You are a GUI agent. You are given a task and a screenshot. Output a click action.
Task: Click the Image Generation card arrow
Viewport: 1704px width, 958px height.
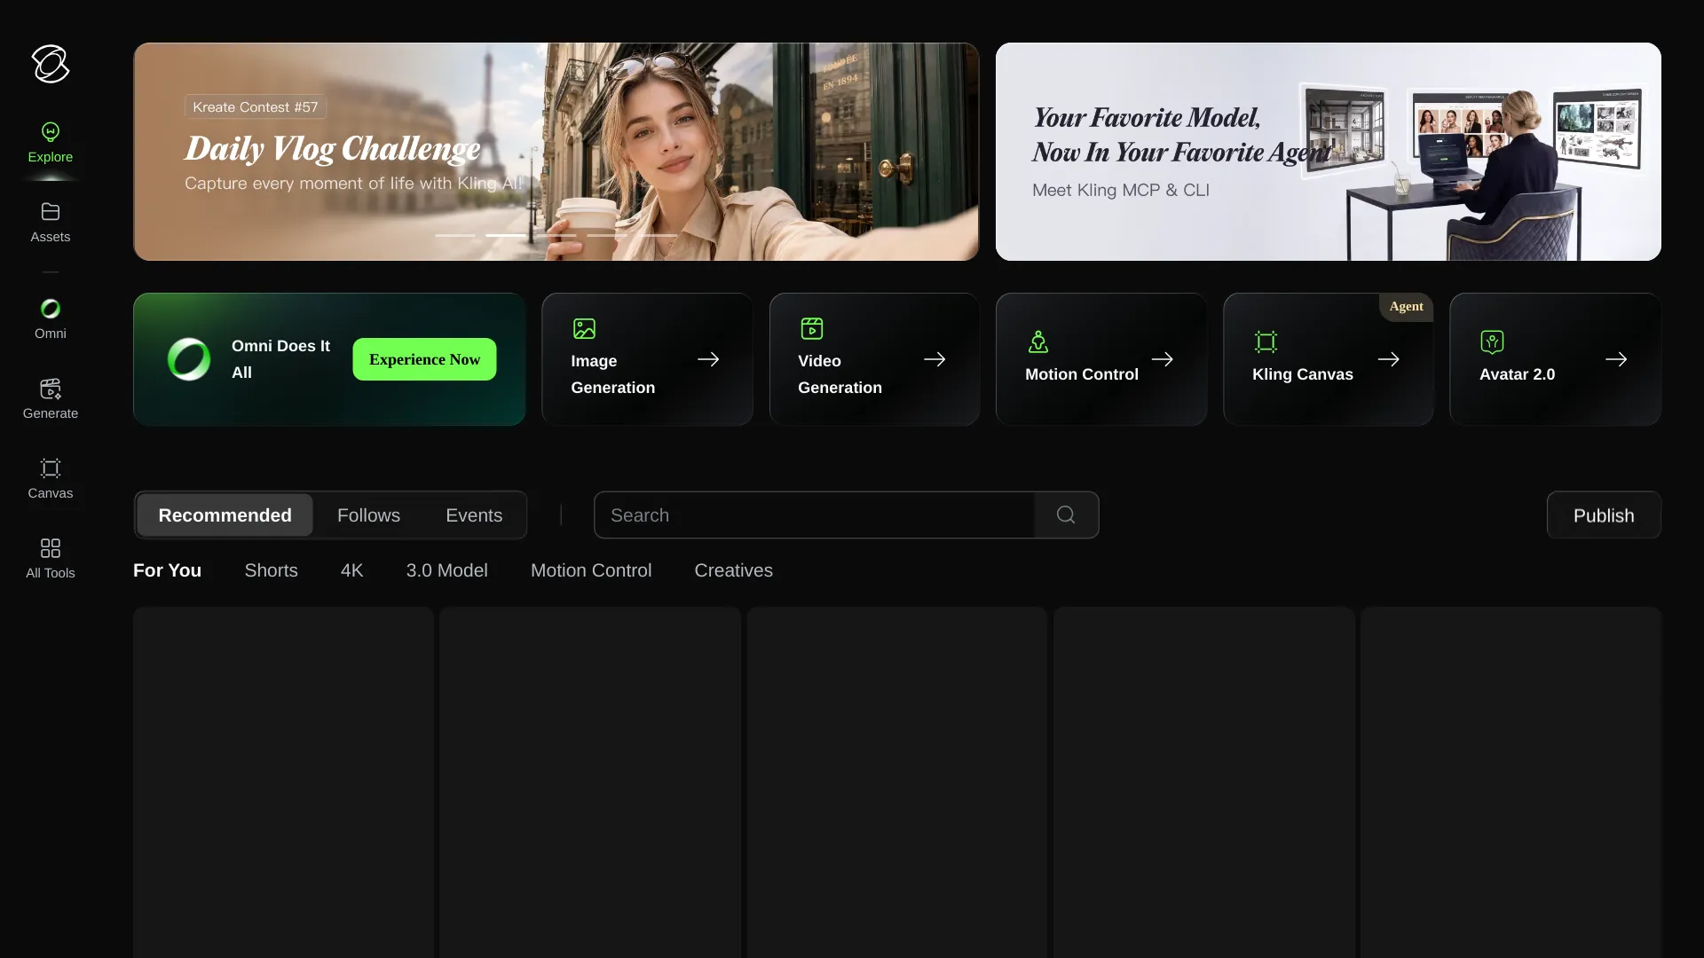pyautogui.click(x=708, y=359)
